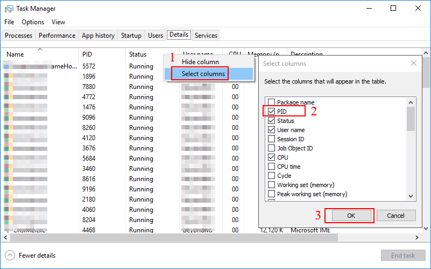The height and width of the screenshot is (269, 431).
Task: Click the columns list scrollbar thumb
Action: tap(411, 119)
